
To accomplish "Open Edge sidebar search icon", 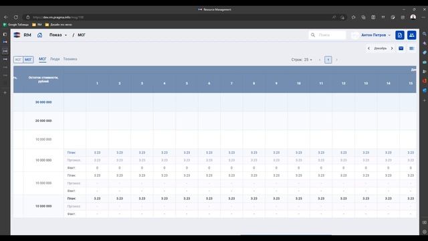I will [424, 34].
